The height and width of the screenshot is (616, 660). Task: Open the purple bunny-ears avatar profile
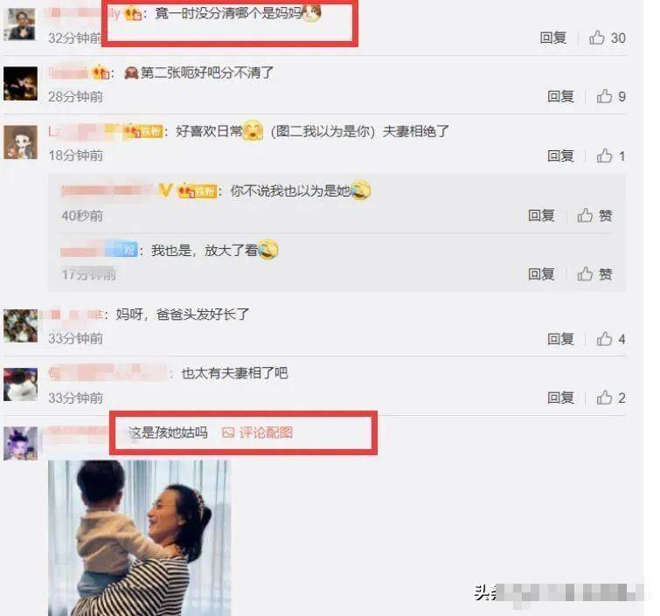pyautogui.click(x=20, y=443)
